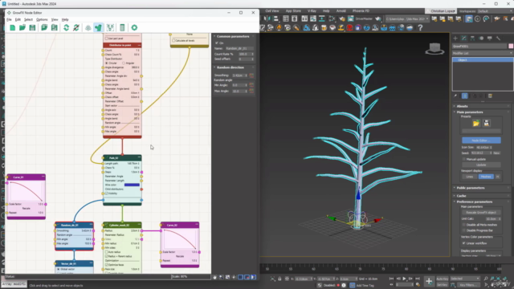514x289 pixels.
Task: Open the Motion tab icon in command panel
Action: tap(481, 39)
